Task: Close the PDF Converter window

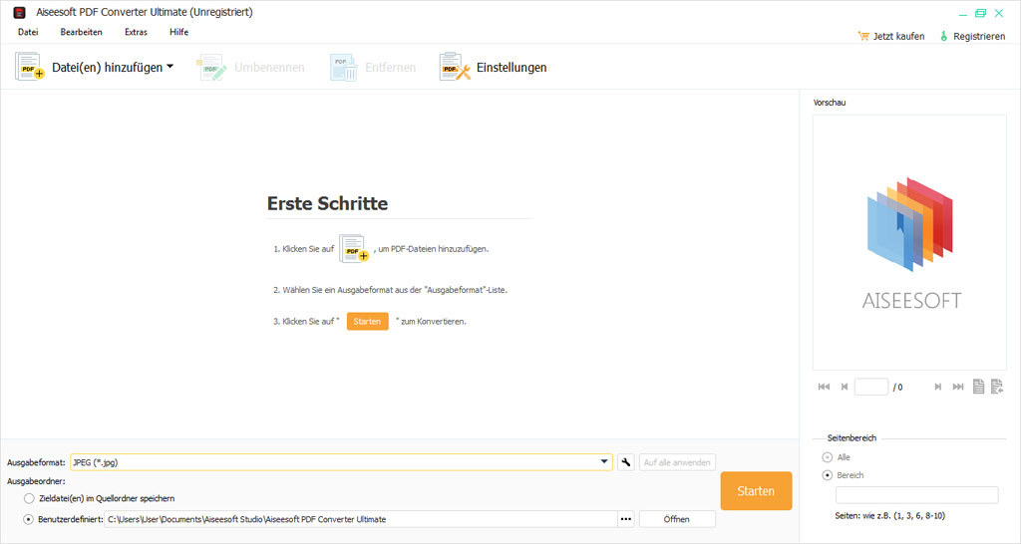Action: (999, 13)
